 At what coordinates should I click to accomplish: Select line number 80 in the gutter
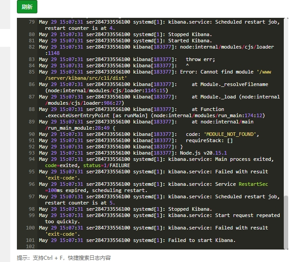(x=32, y=34)
